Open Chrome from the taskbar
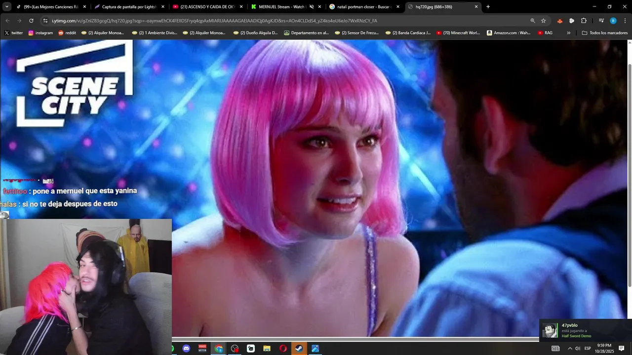 pos(219,349)
